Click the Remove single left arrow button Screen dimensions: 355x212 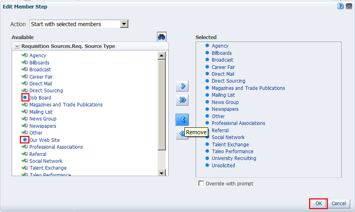pos(182,119)
